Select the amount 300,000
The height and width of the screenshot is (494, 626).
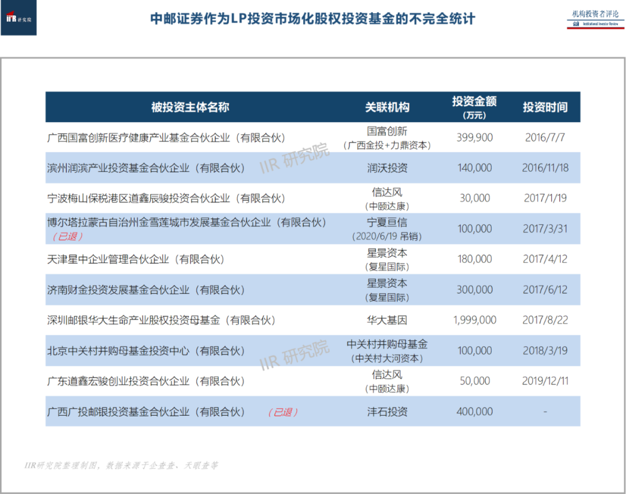475,289
